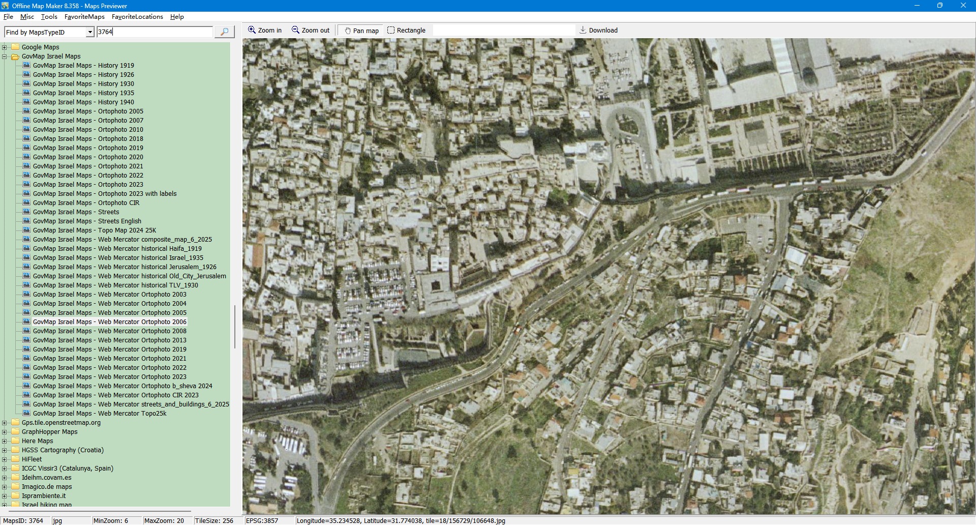The width and height of the screenshot is (976, 525).
Task: Expand the Google Maps folder
Action: [x=5, y=47]
